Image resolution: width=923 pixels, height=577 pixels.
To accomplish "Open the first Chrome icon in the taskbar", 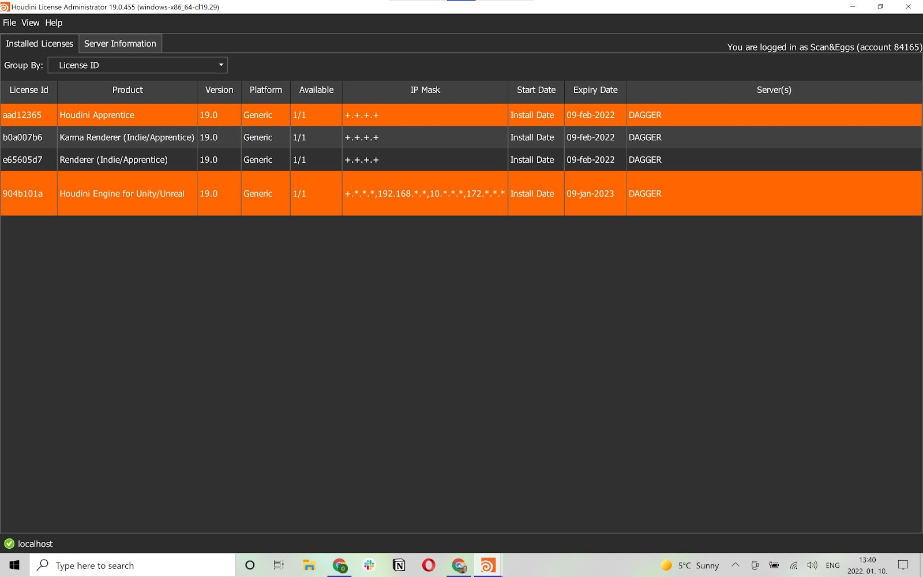I will pyautogui.click(x=339, y=565).
